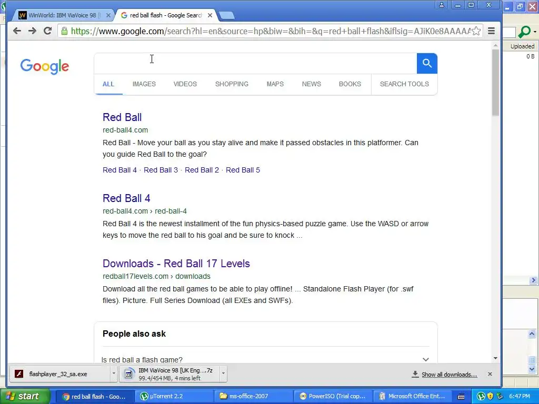Open the Red Ball 5 sitelink
The image size is (539, 404).
pyautogui.click(x=243, y=170)
